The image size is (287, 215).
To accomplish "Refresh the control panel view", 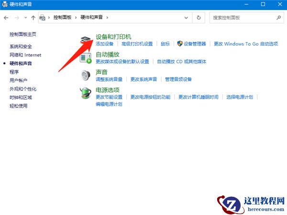I will 199,18.
